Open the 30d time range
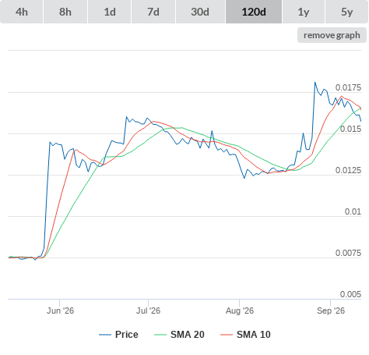The height and width of the screenshot is (355, 369). [x=200, y=12]
